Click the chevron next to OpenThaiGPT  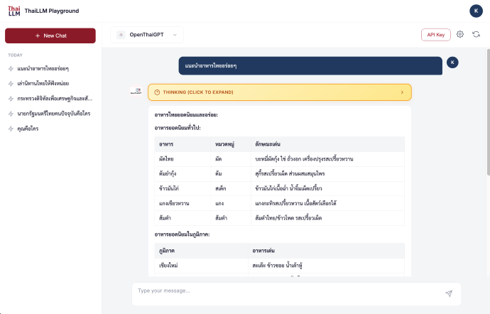[175, 35]
